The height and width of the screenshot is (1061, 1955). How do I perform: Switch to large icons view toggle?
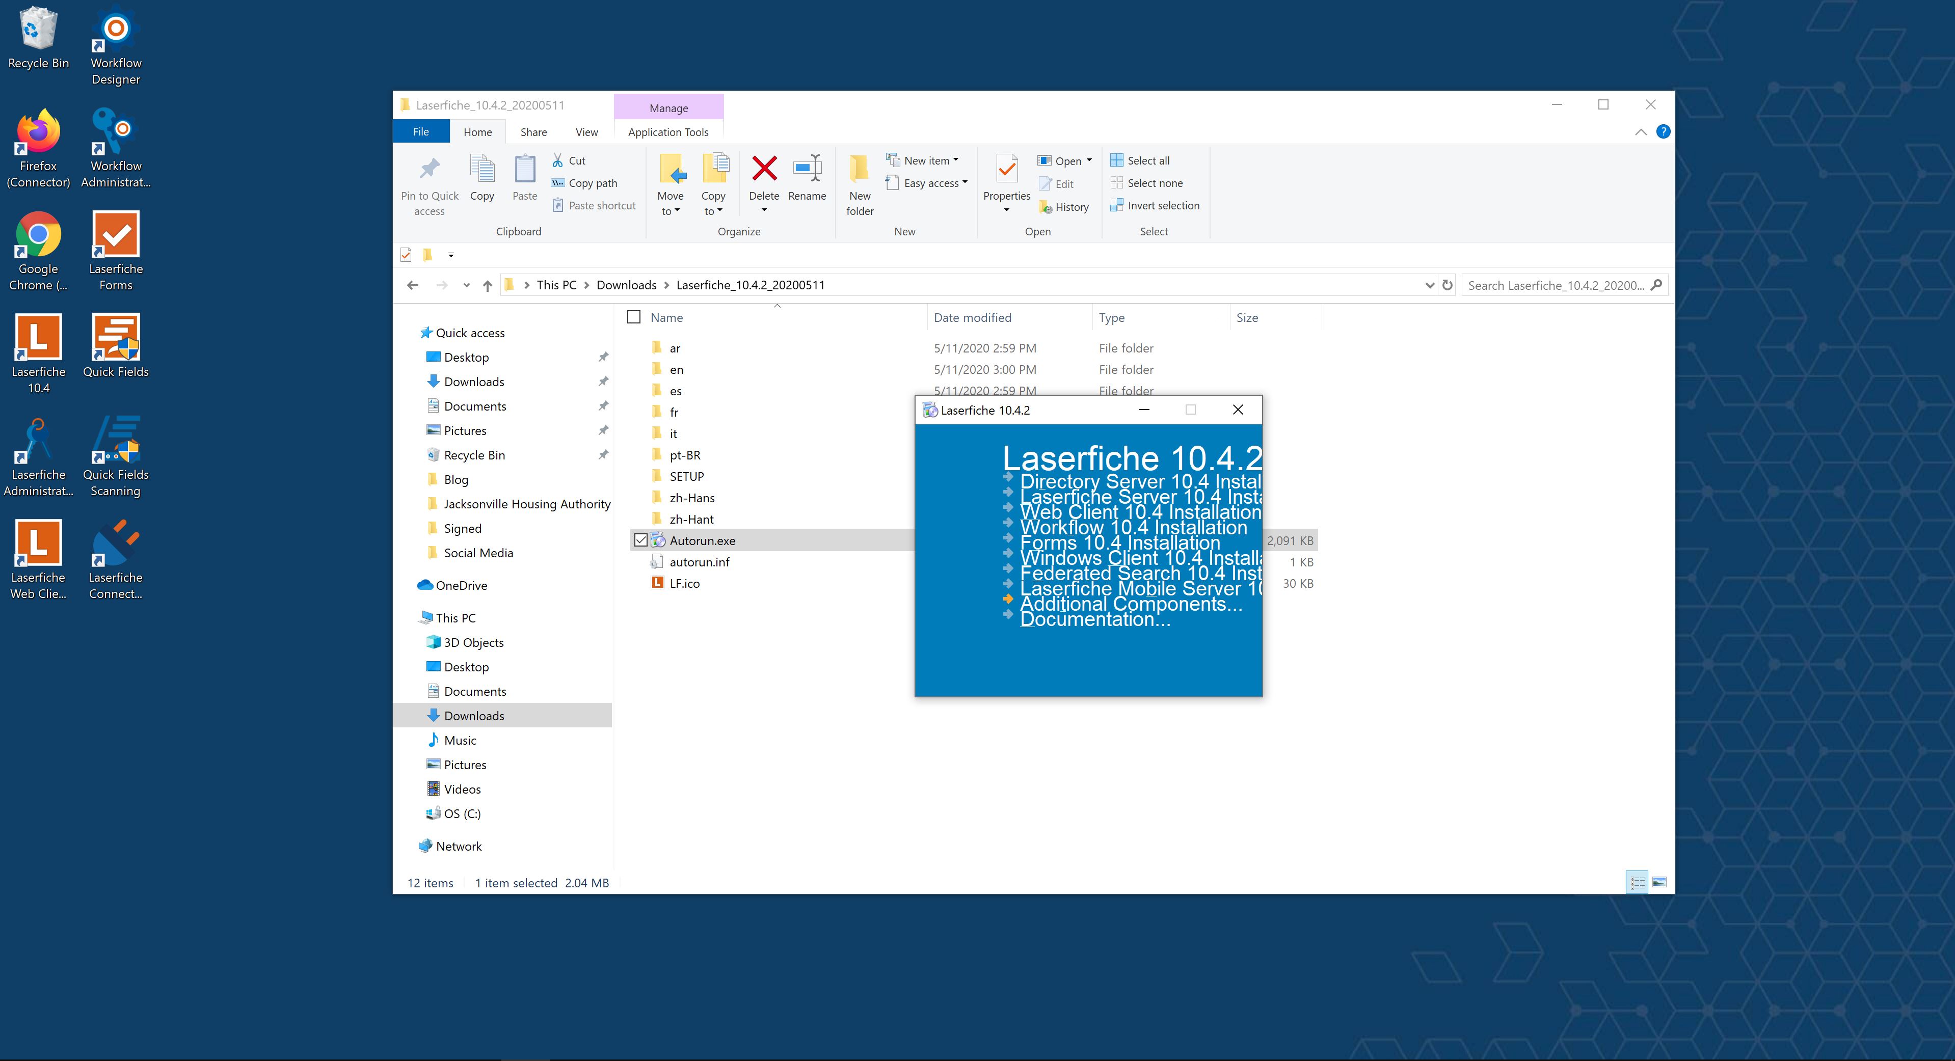pyautogui.click(x=1659, y=882)
